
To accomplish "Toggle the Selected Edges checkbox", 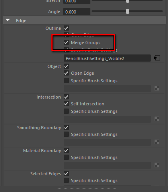I will (66, 174).
